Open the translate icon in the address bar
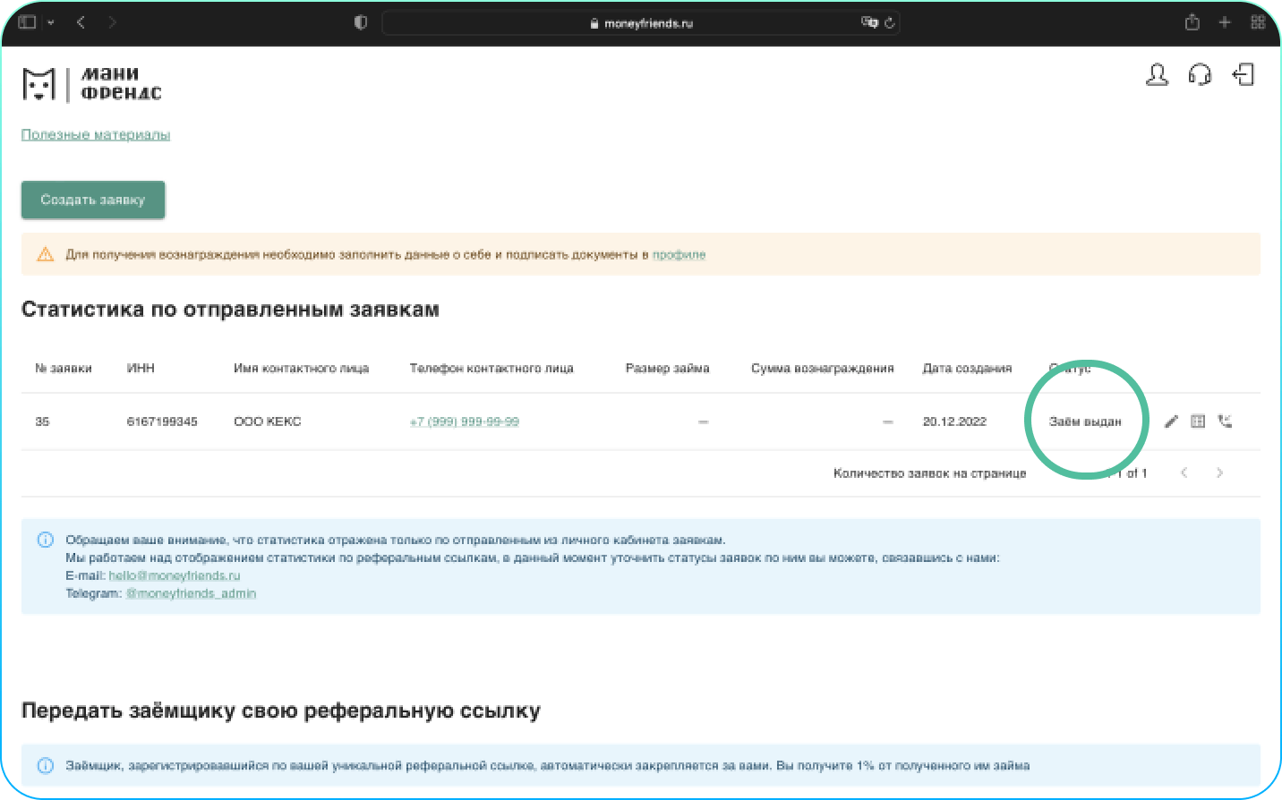Image resolution: width=1282 pixels, height=800 pixels. pos(871,22)
